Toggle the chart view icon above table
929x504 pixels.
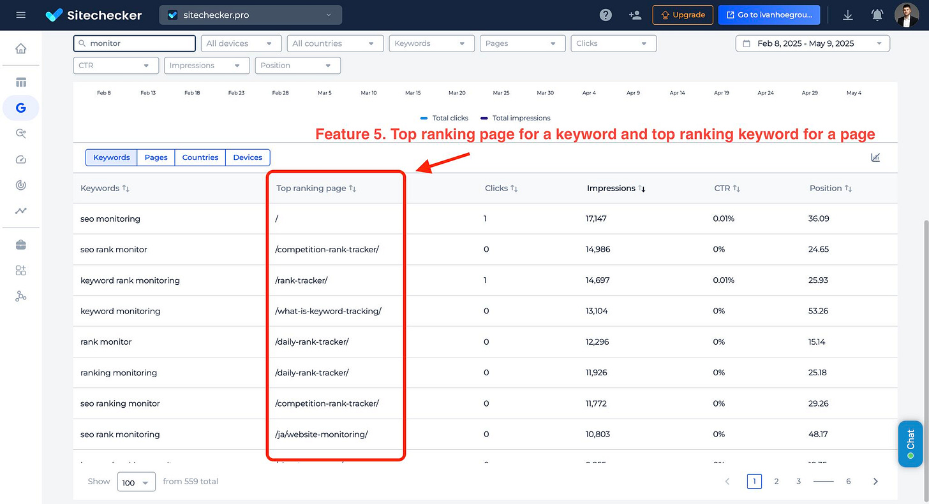(x=875, y=157)
